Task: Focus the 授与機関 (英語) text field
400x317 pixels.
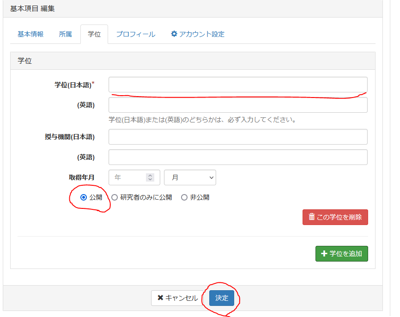Action: (238, 157)
